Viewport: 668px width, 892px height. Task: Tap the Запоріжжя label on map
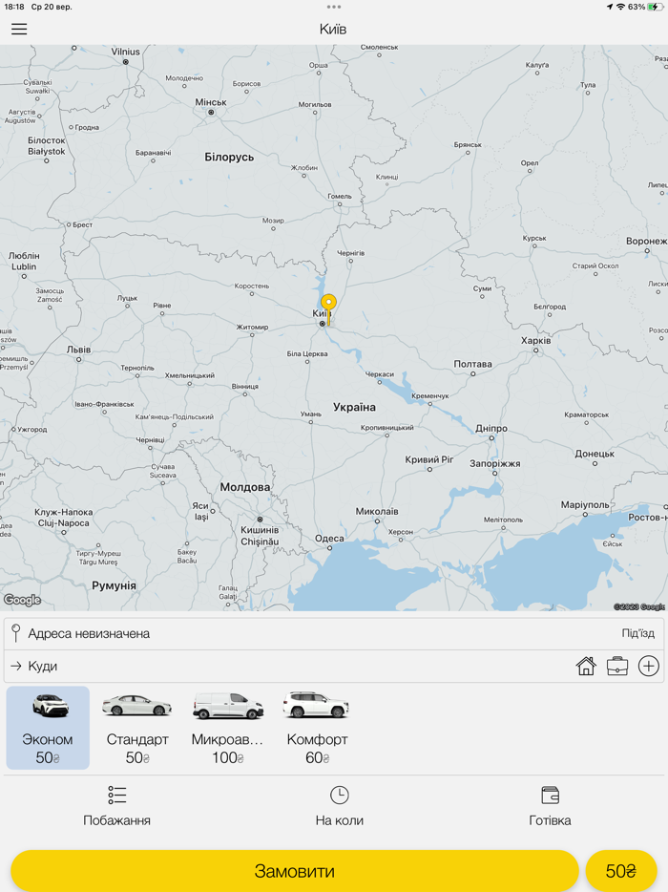point(494,463)
